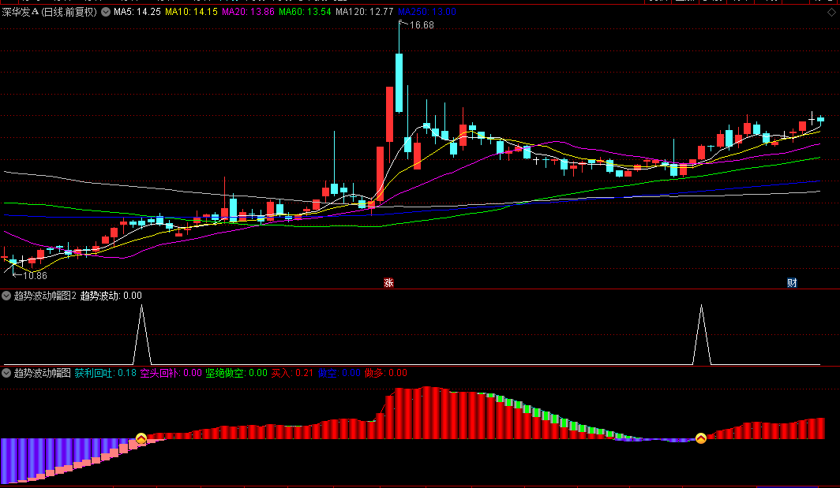Click the 趋势波动幅图2 indicator name

(x=45, y=296)
